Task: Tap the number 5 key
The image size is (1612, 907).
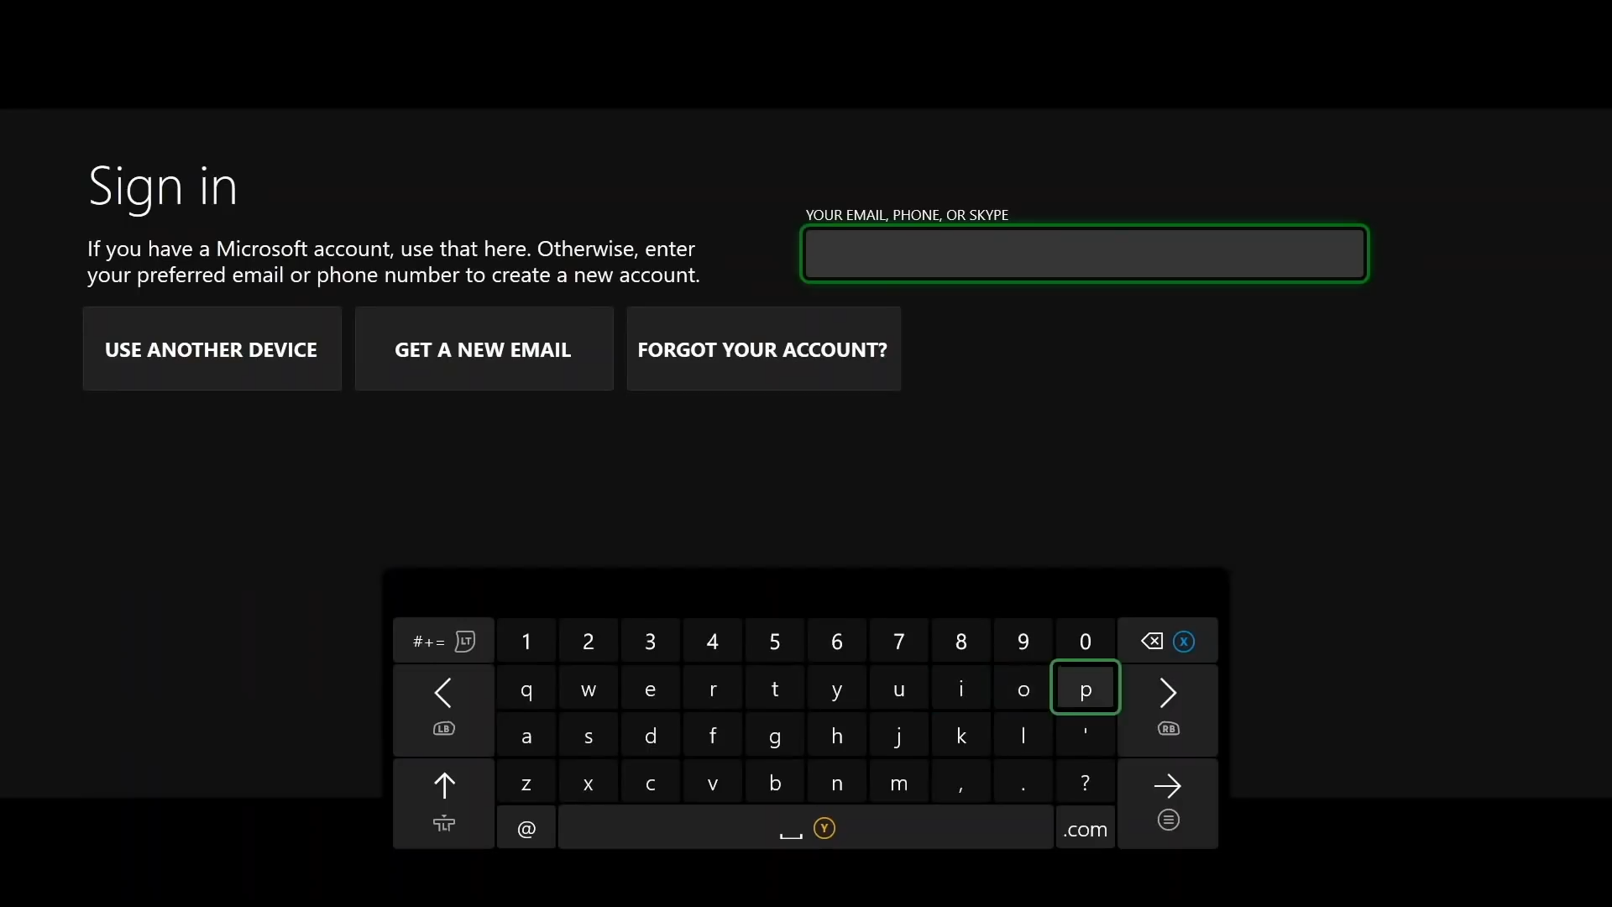Action: 775,642
